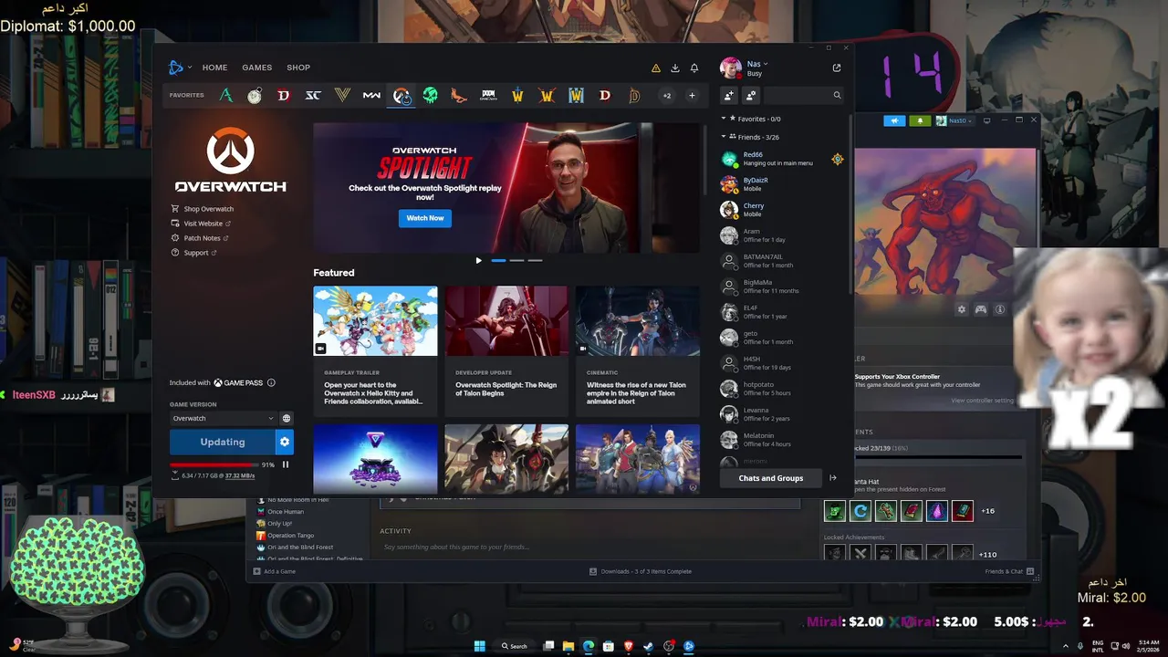Open File Explorer from the taskbar
Screen dimensions: 1168x657
[x=568, y=646]
